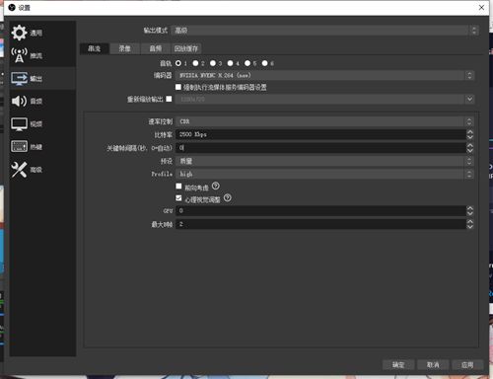Click the Cancel (取消) button
Image resolution: width=493 pixels, height=379 pixels.
pyautogui.click(x=433, y=364)
